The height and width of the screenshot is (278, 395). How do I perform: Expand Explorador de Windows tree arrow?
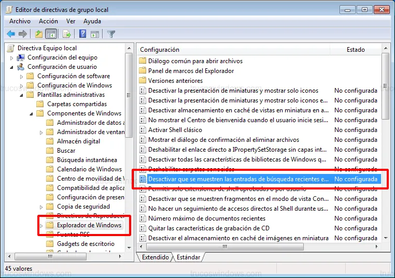point(41,226)
